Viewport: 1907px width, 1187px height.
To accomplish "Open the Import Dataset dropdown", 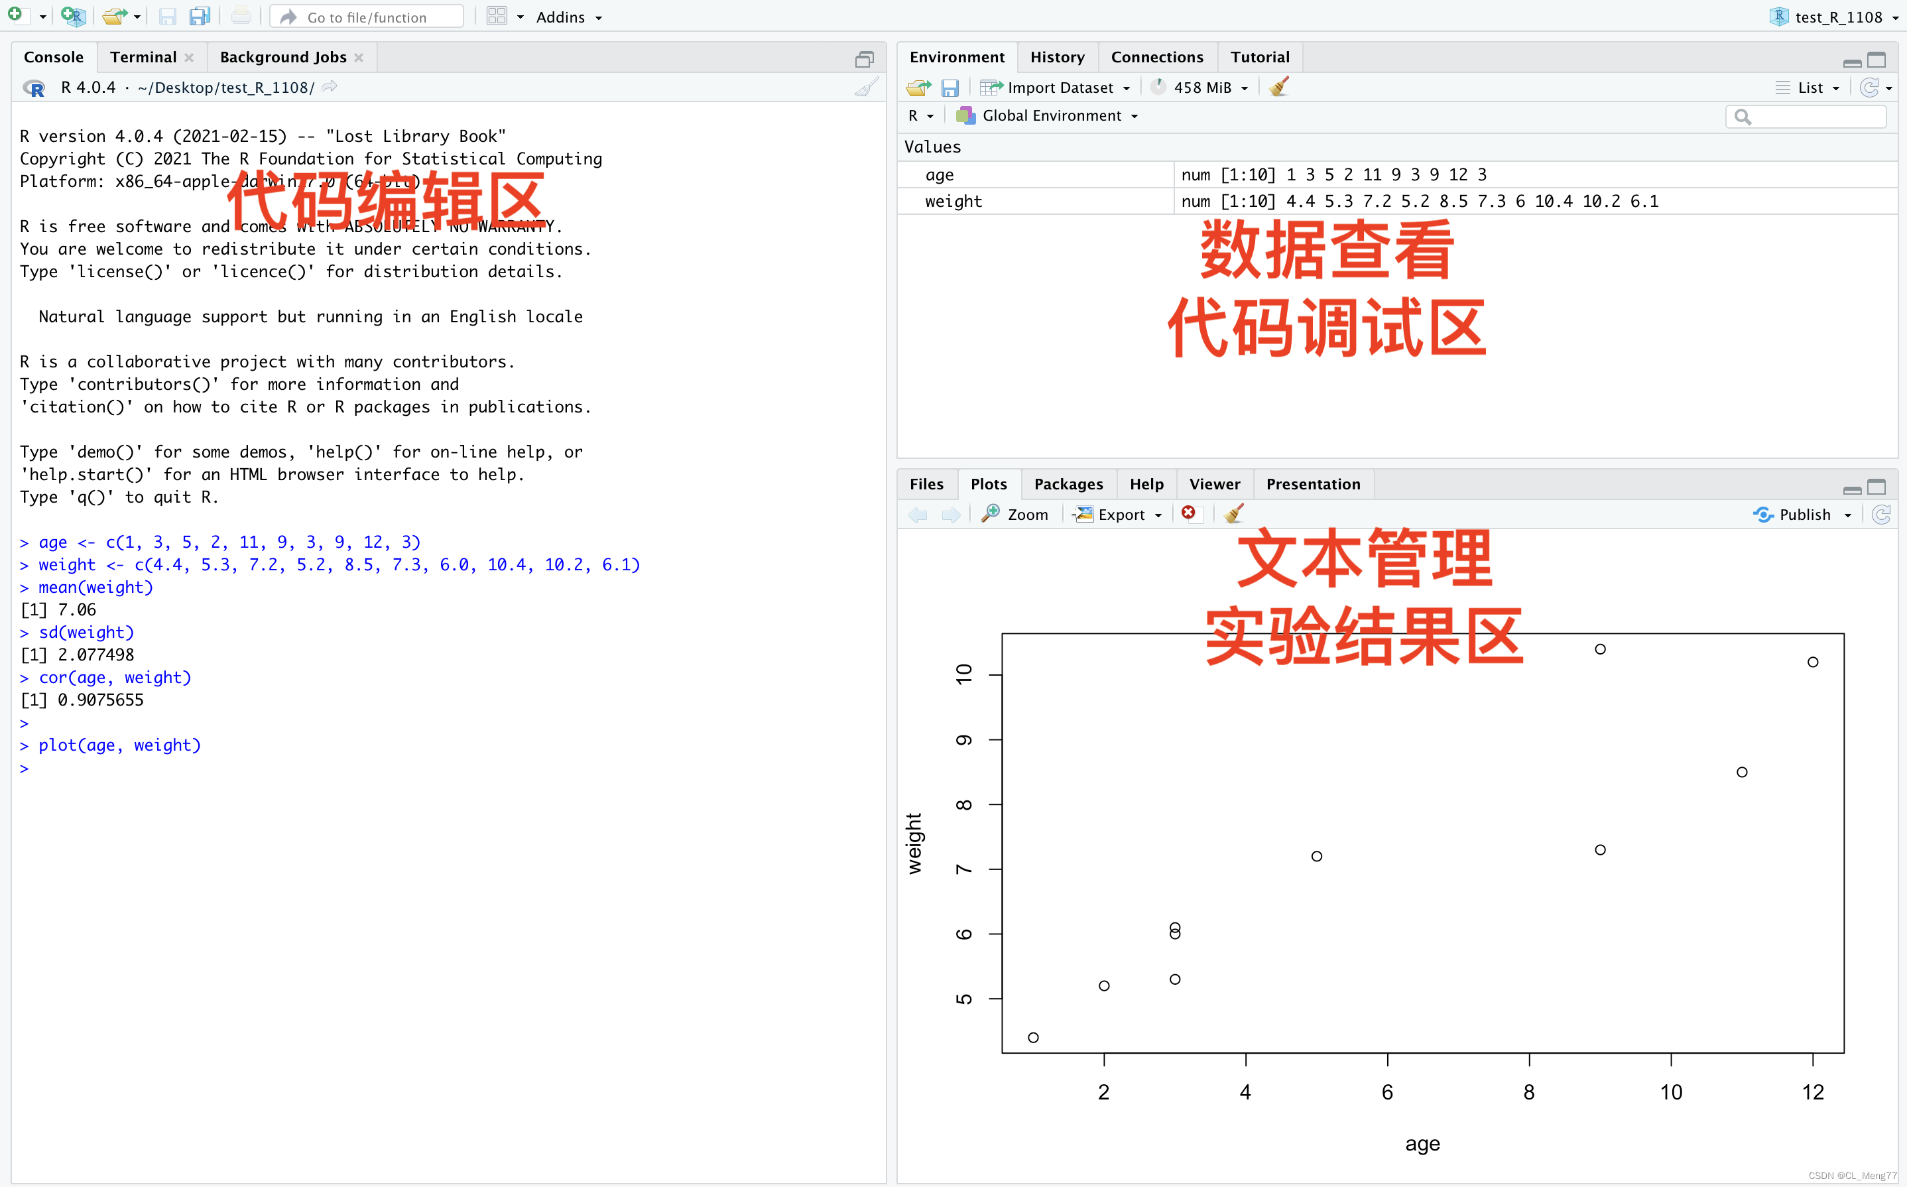I will [x=1056, y=87].
